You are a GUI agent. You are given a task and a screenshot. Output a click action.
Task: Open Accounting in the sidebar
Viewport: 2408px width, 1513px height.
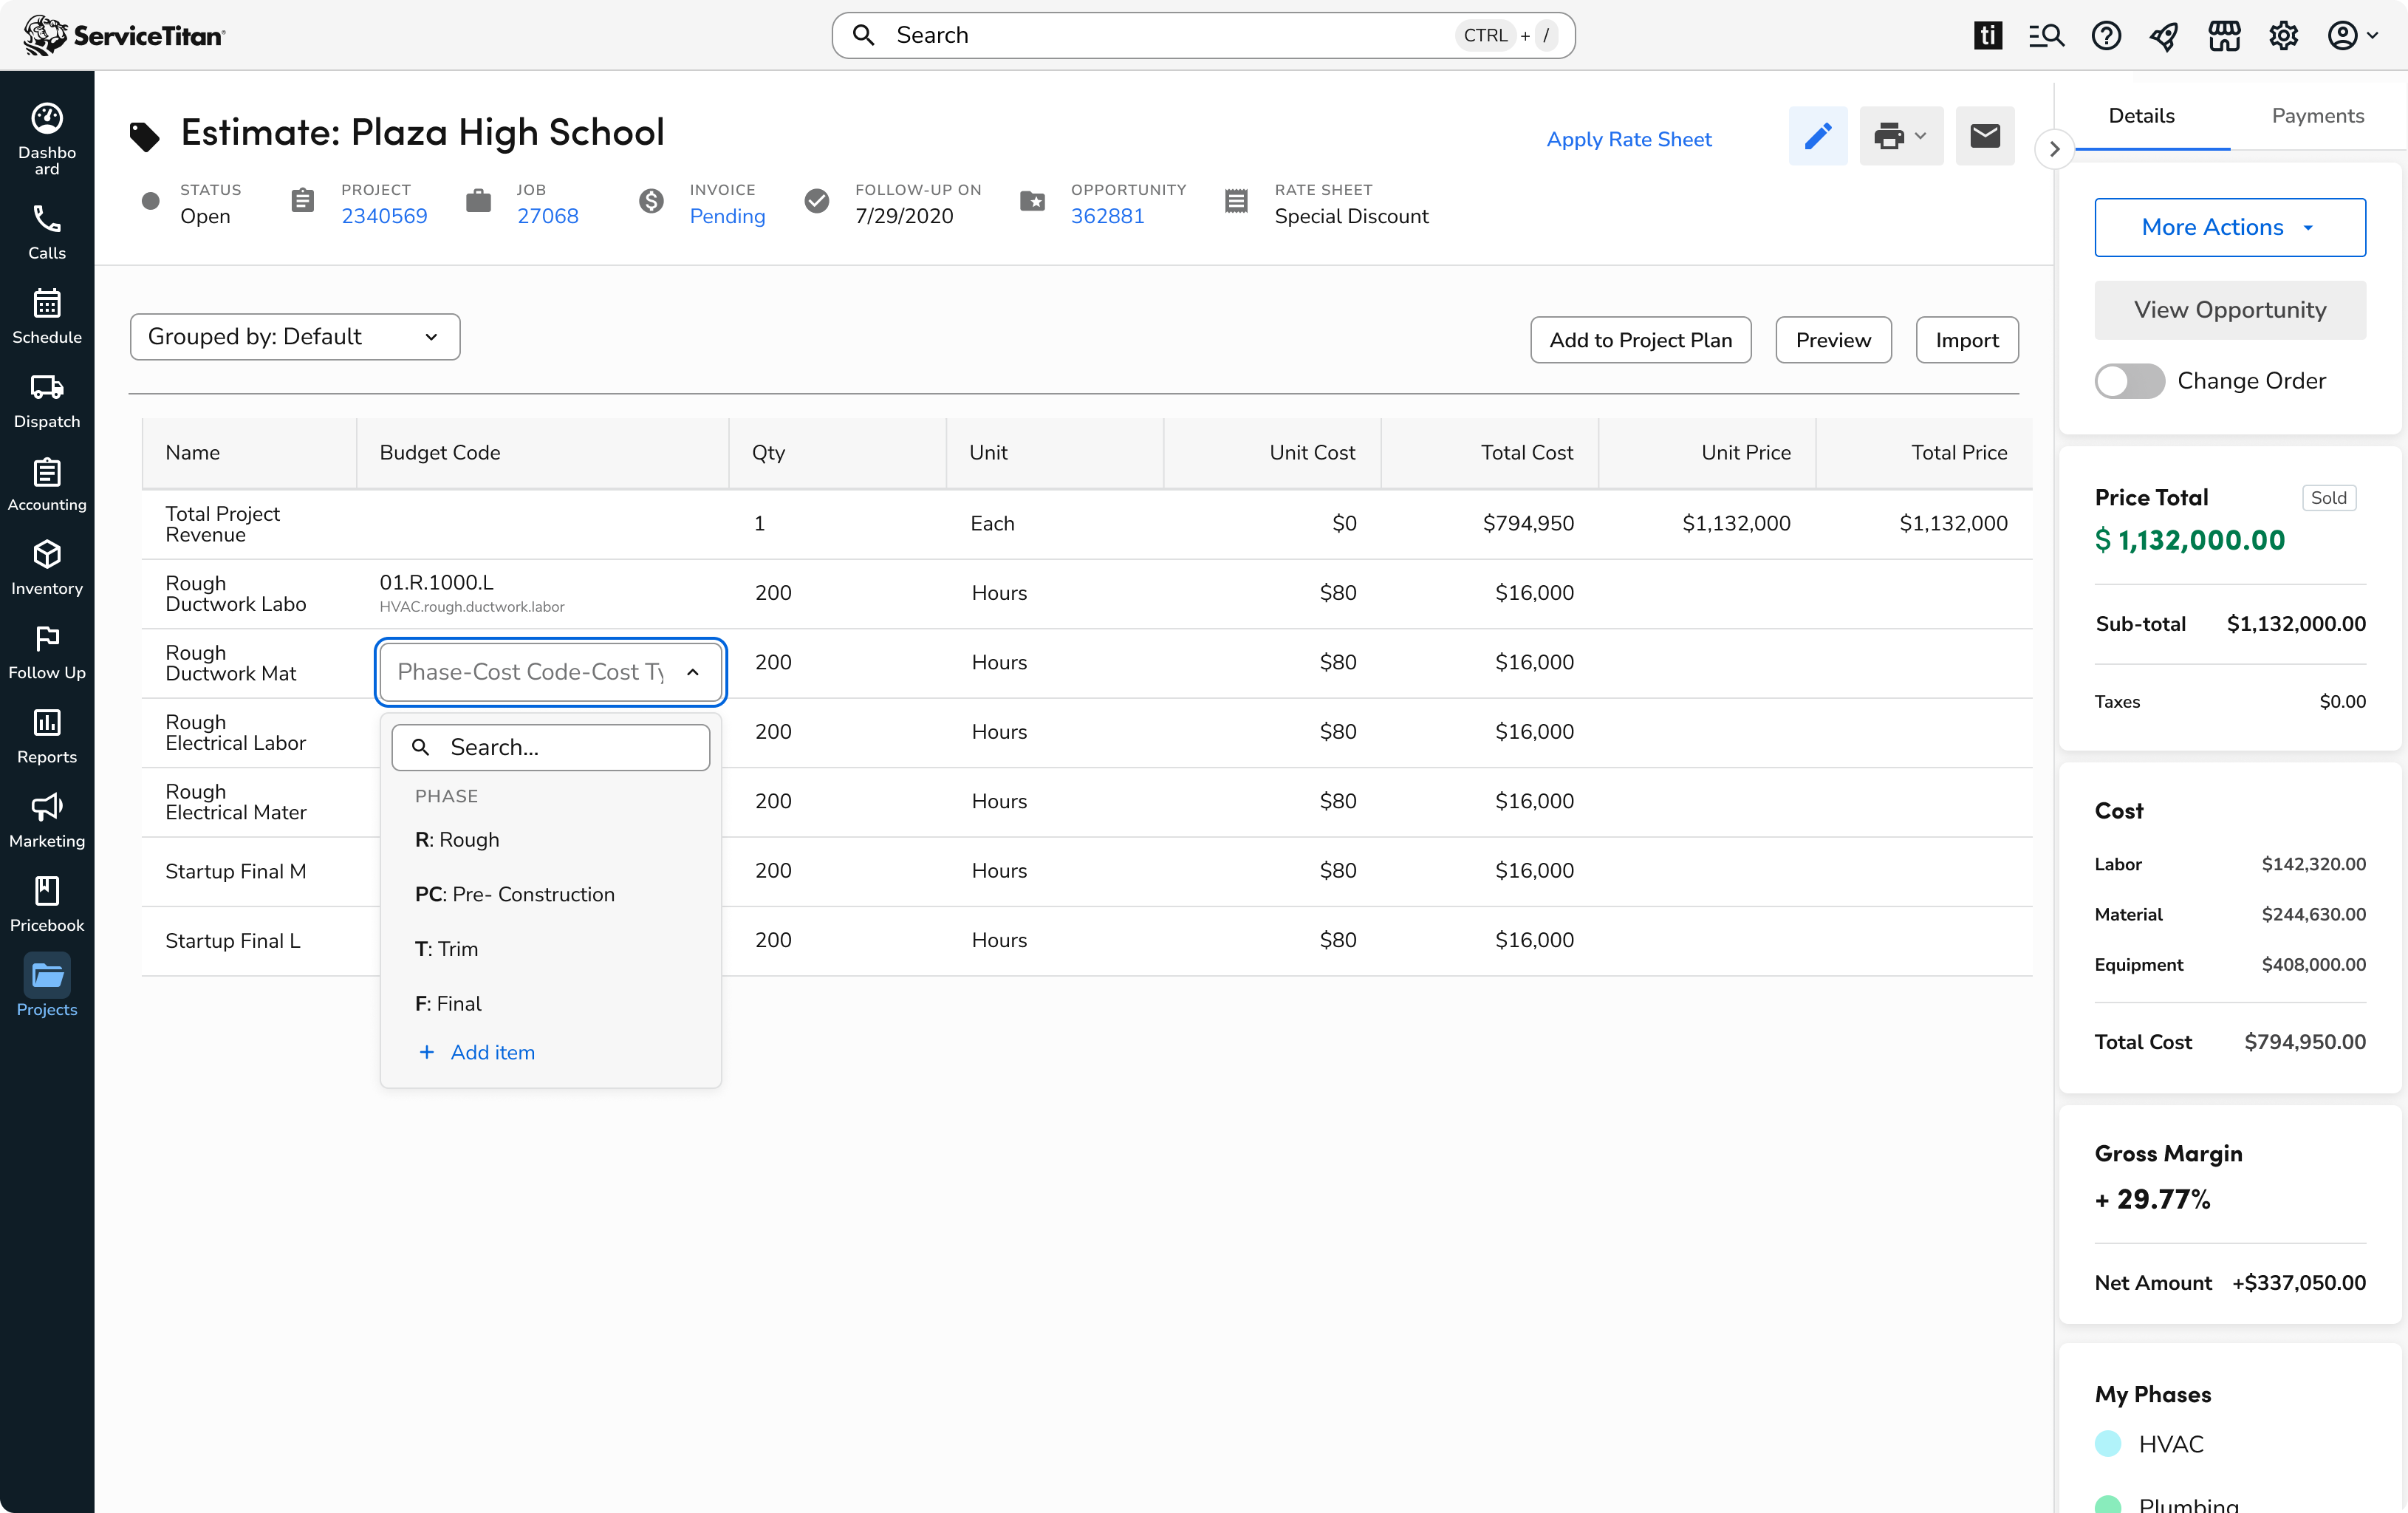(x=47, y=484)
